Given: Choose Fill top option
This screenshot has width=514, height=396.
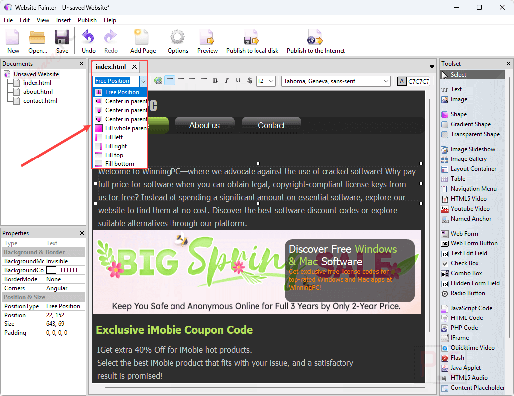Looking at the screenshot, I should click(x=120, y=155).
